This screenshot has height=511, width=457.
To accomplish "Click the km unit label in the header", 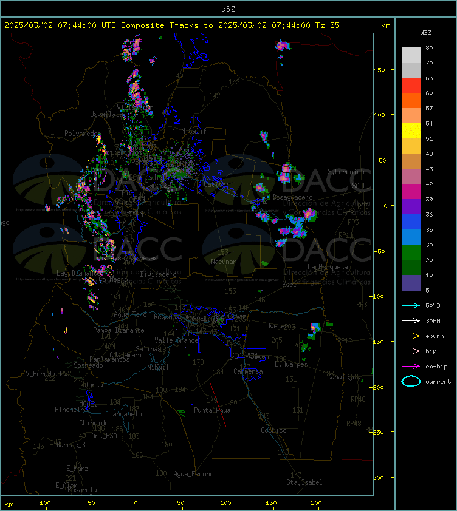I will pos(385,25).
